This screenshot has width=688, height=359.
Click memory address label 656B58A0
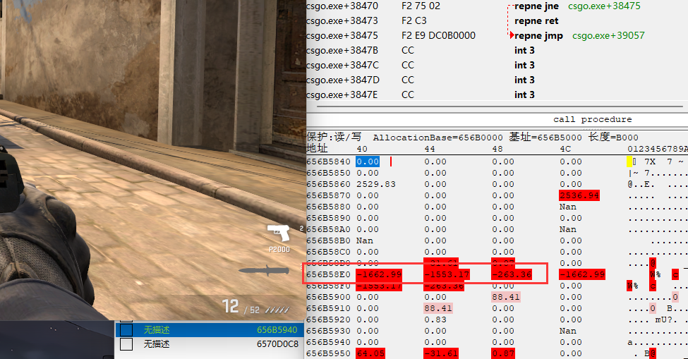[x=328, y=229]
